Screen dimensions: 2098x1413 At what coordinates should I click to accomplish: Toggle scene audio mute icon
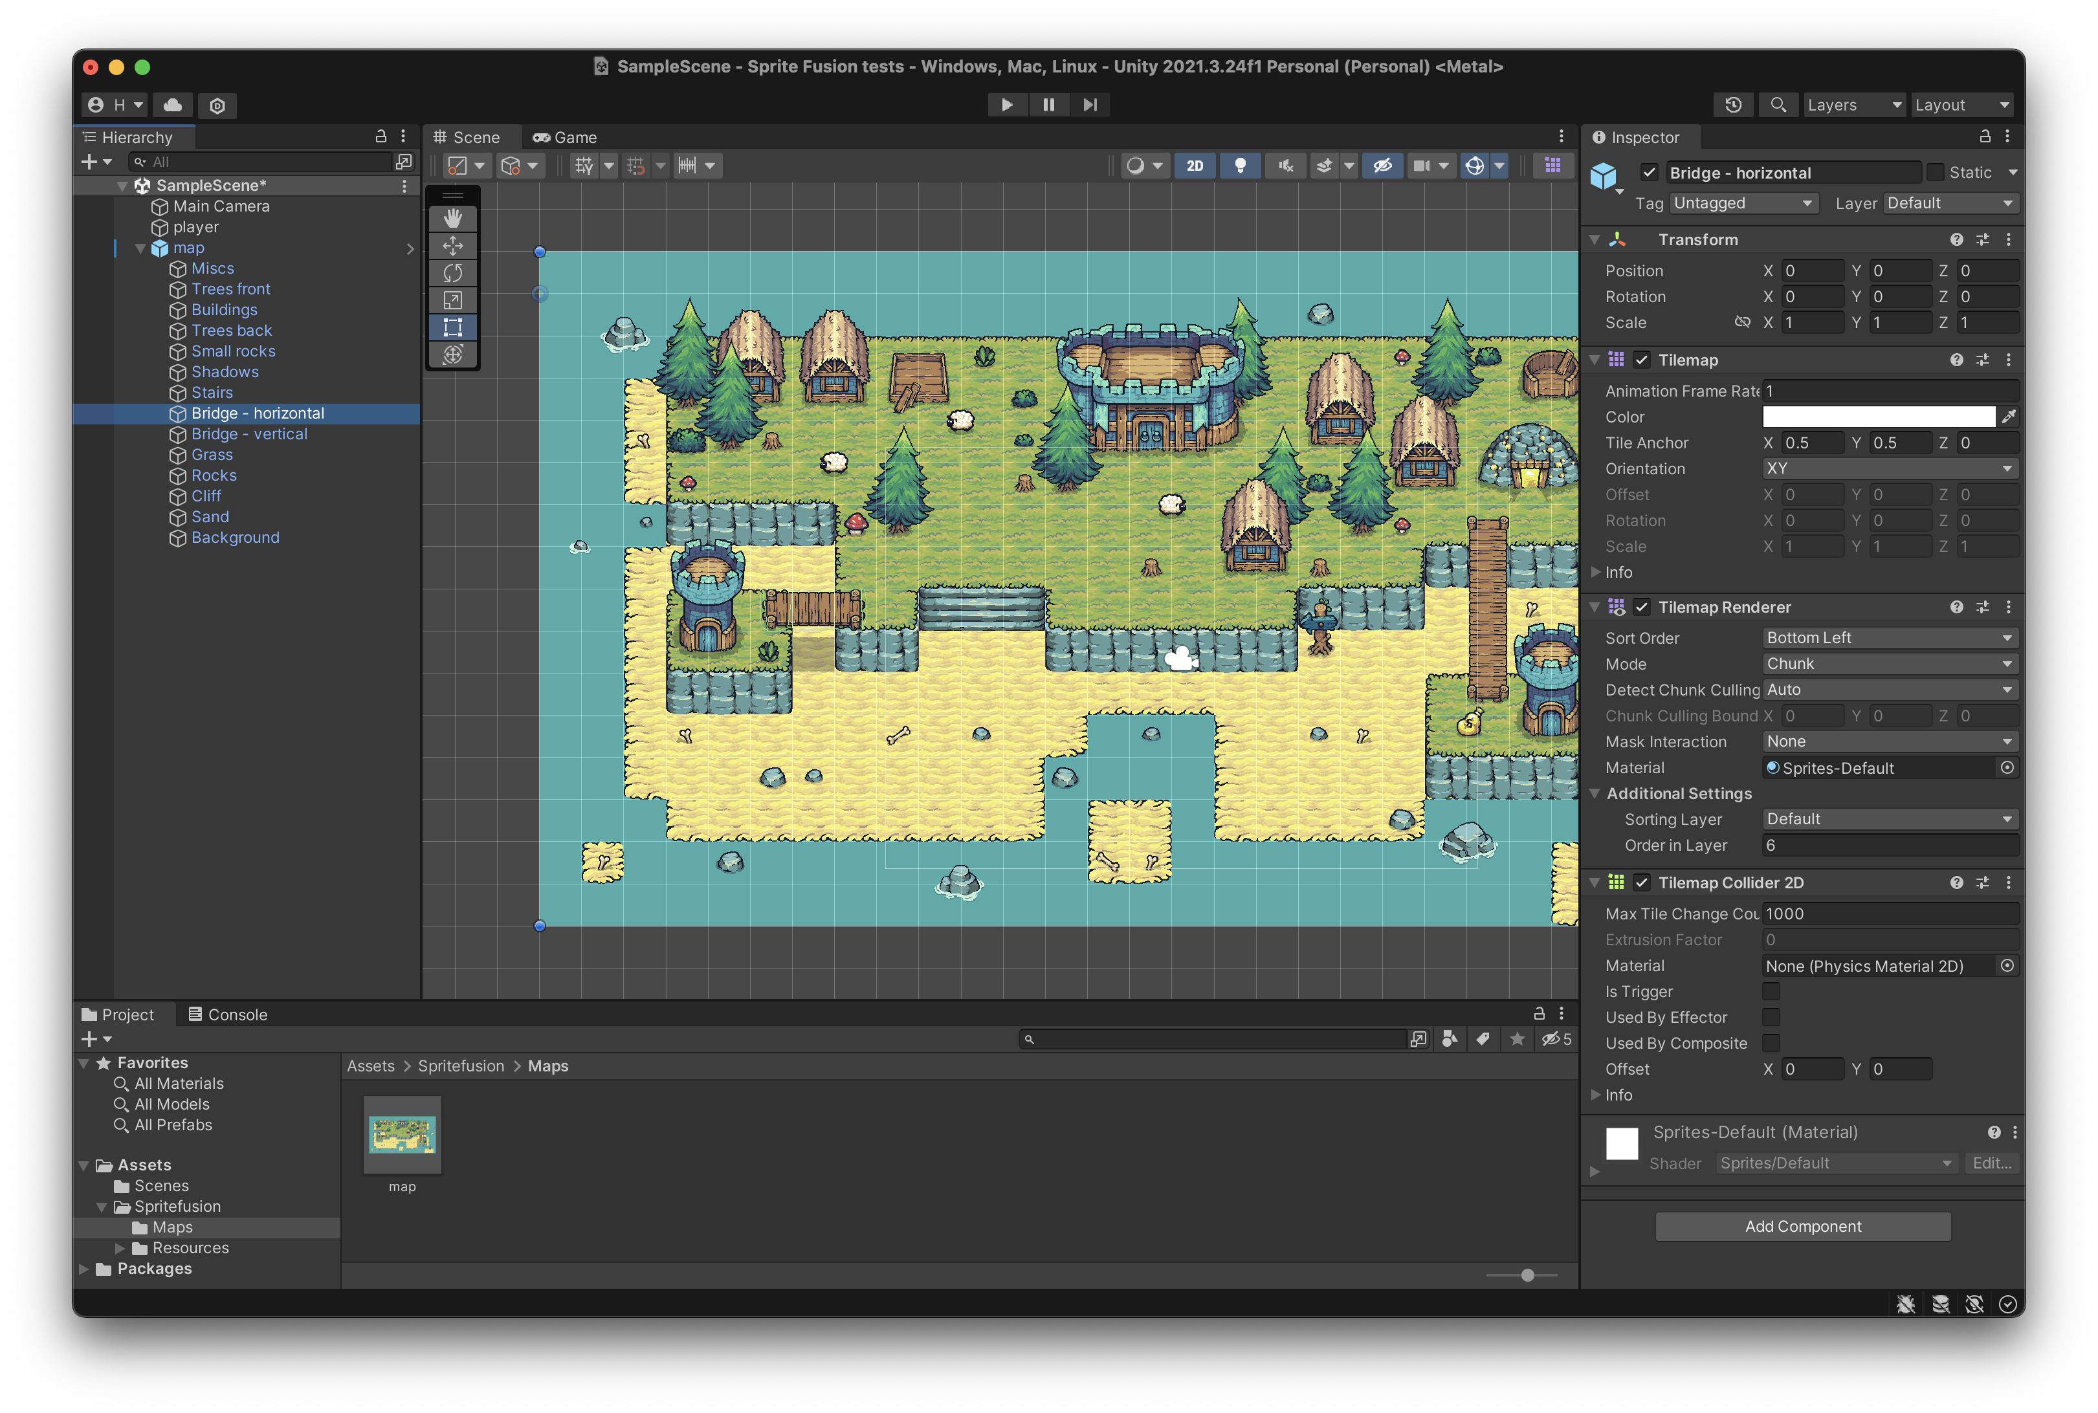click(1285, 165)
